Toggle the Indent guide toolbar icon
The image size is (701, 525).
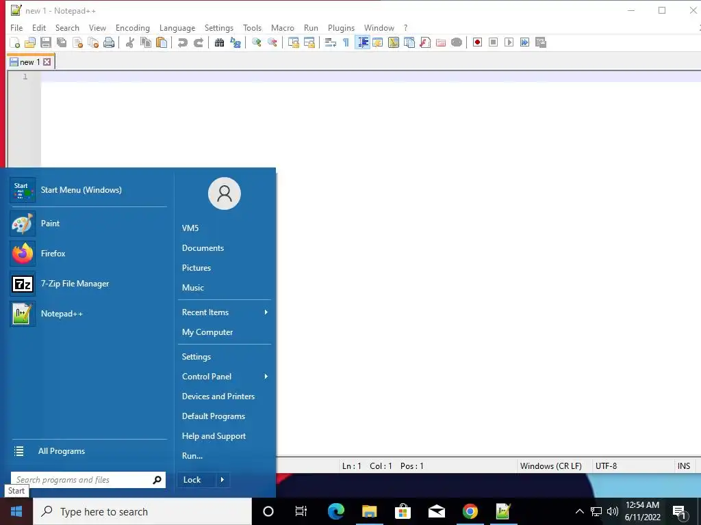click(363, 42)
